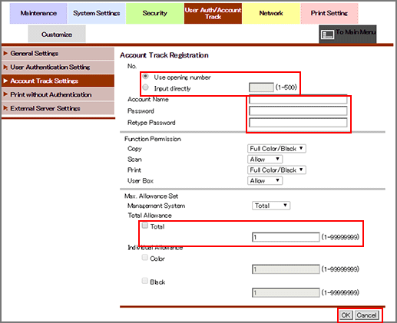The width and height of the screenshot is (397, 323).
Task: Click the Account Name input field
Action: click(x=298, y=100)
